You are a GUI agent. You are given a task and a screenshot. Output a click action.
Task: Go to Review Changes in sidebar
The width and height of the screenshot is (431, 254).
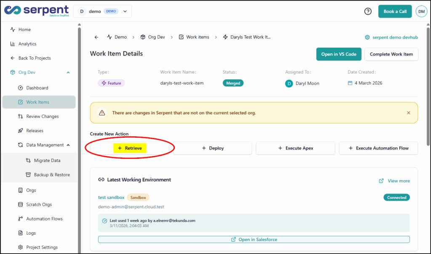[x=42, y=116]
